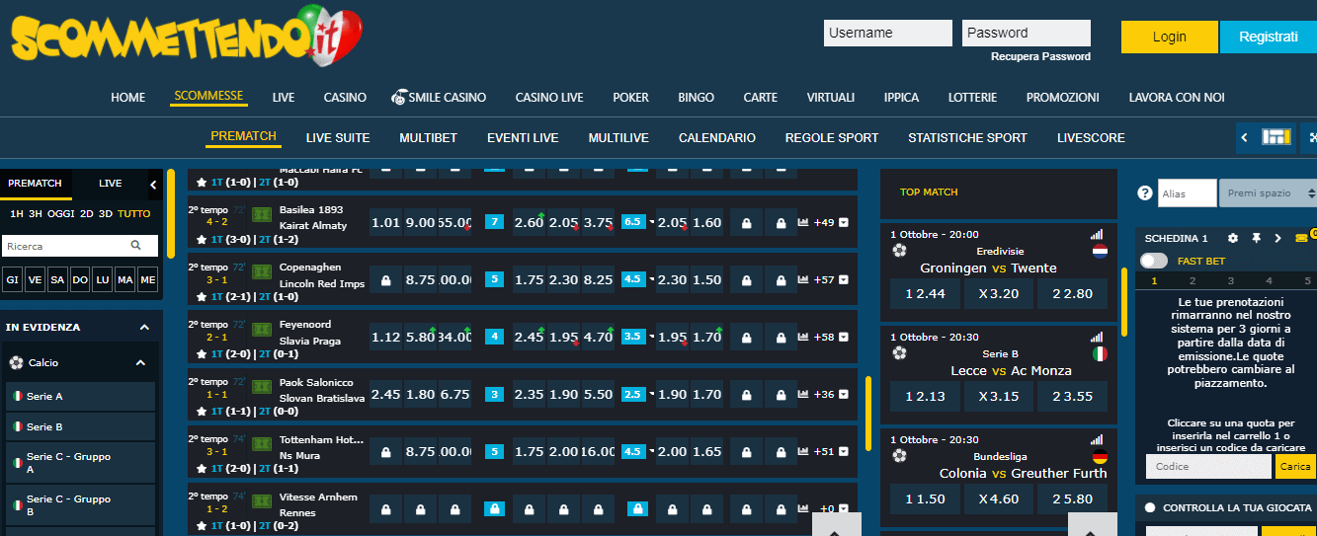Toggle the SA day filter
1317x536 pixels.
pos(57,280)
